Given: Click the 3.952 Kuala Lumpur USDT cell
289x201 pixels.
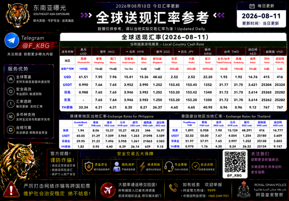Looking at the screenshot, I should [x=128, y=85].
